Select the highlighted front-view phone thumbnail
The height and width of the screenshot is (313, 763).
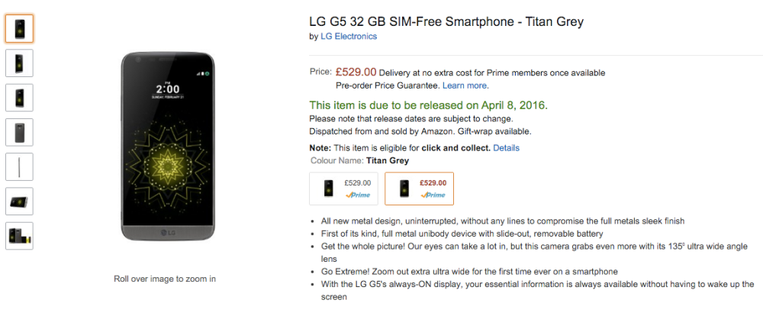[19, 28]
